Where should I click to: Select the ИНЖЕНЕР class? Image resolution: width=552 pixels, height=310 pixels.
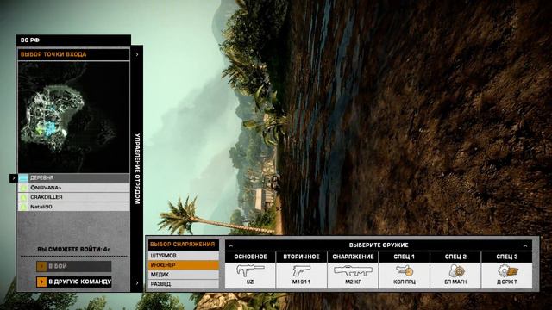[184, 265]
